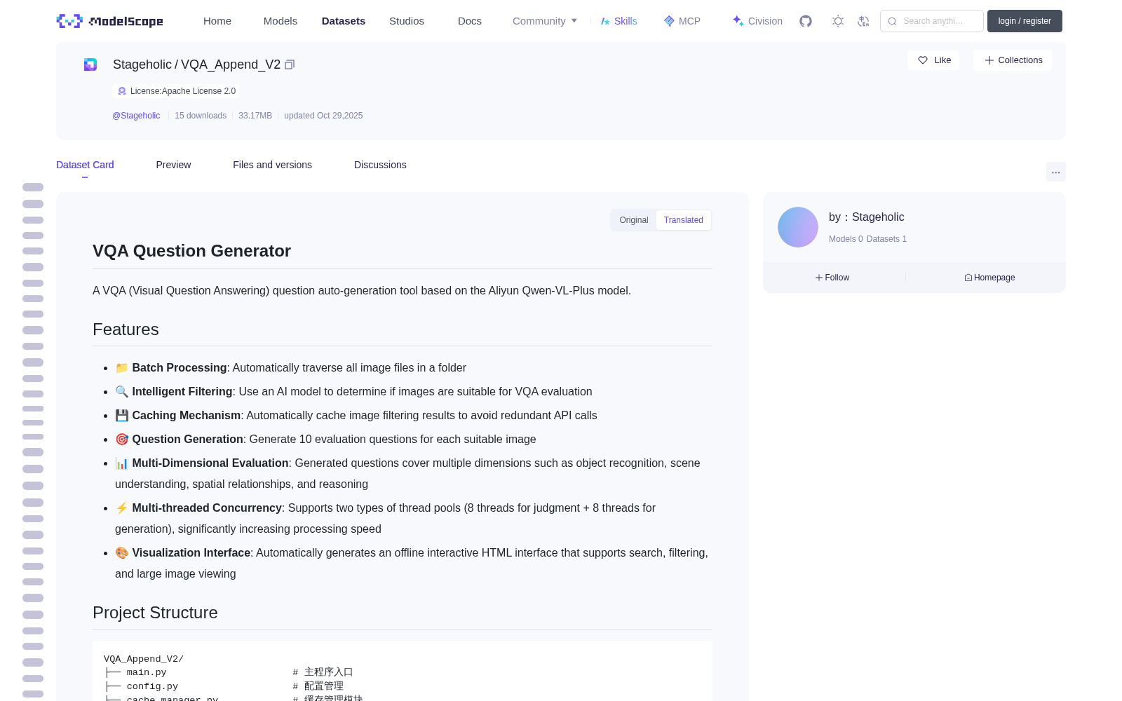Click the '15 downloads' text
The width and height of the screenshot is (1122, 701).
pyautogui.click(x=201, y=116)
